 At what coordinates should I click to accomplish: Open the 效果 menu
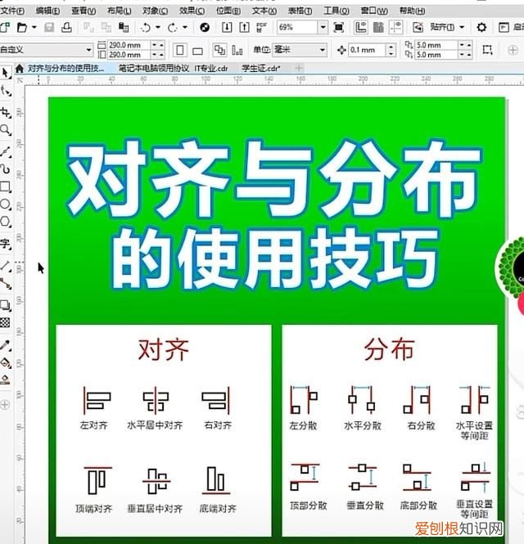192,11
